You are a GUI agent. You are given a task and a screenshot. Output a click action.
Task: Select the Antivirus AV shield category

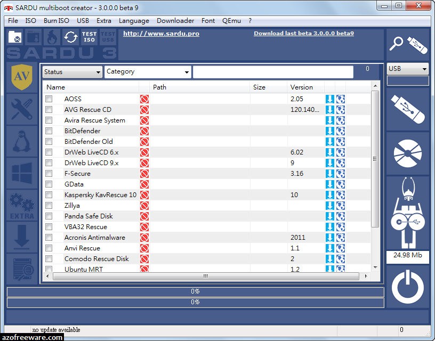tap(22, 77)
